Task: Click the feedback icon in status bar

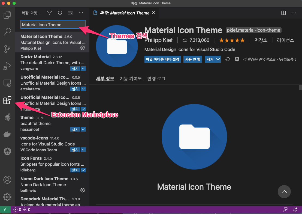Action: click(285, 210)
